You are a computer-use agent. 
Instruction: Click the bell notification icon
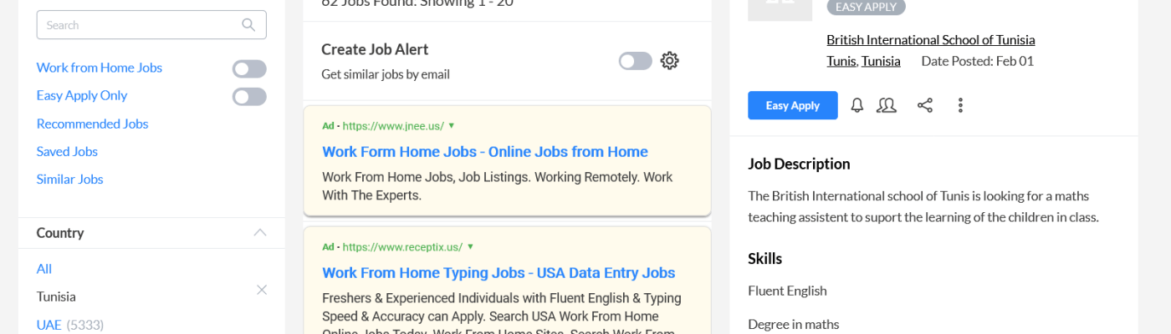tap(857, 105)
